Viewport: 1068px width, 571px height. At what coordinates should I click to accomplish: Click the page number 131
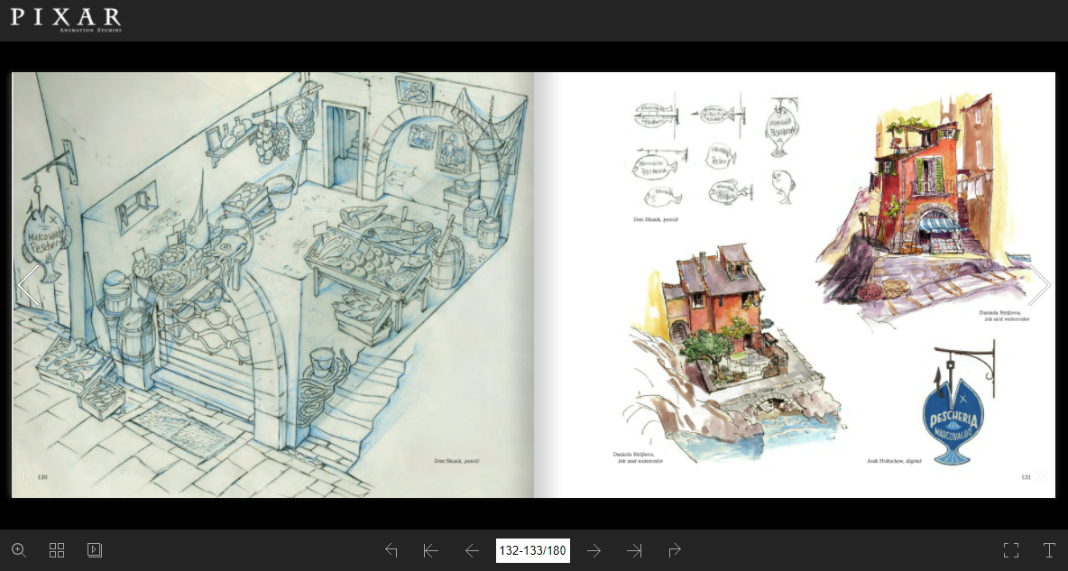(x=1026, y=477)
